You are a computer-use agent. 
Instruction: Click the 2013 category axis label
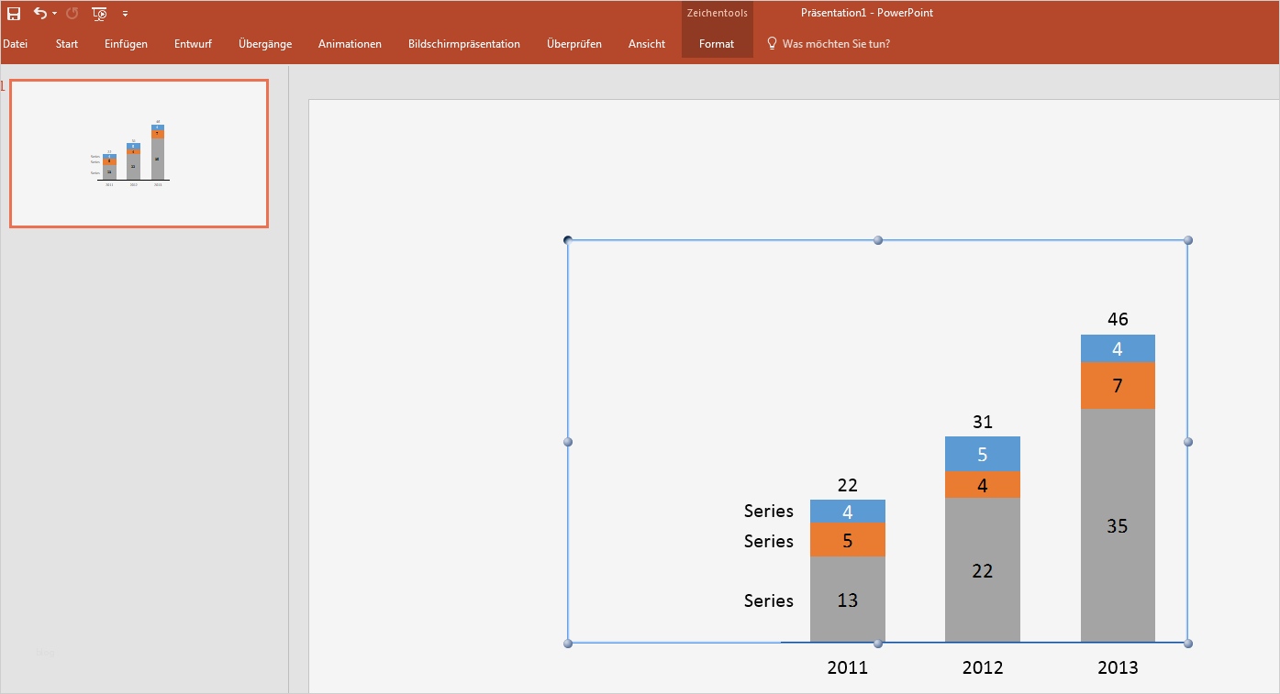pyautogui.click(x=1118, y=667)
